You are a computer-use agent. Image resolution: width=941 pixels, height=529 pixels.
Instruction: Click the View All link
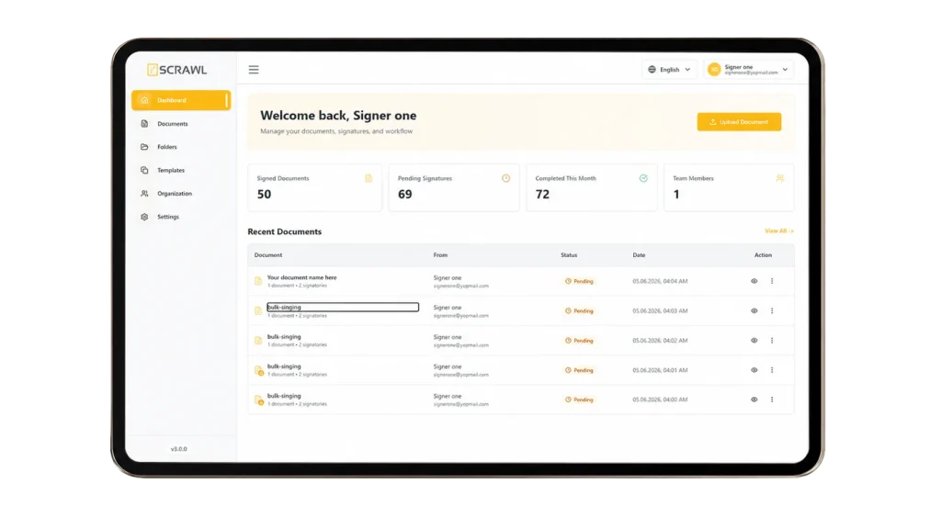coord(779,231)
